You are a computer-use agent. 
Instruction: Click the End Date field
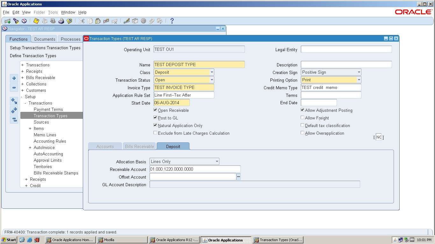coord(319,103)
